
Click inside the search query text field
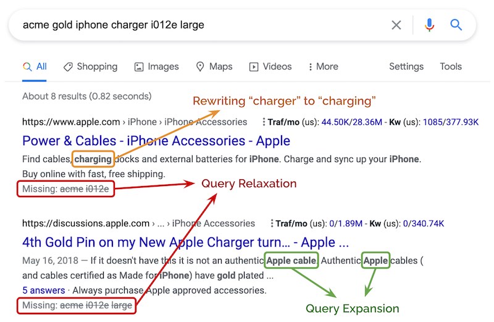(185, 25)
